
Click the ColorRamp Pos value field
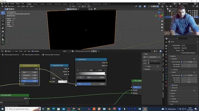point(96,77)
